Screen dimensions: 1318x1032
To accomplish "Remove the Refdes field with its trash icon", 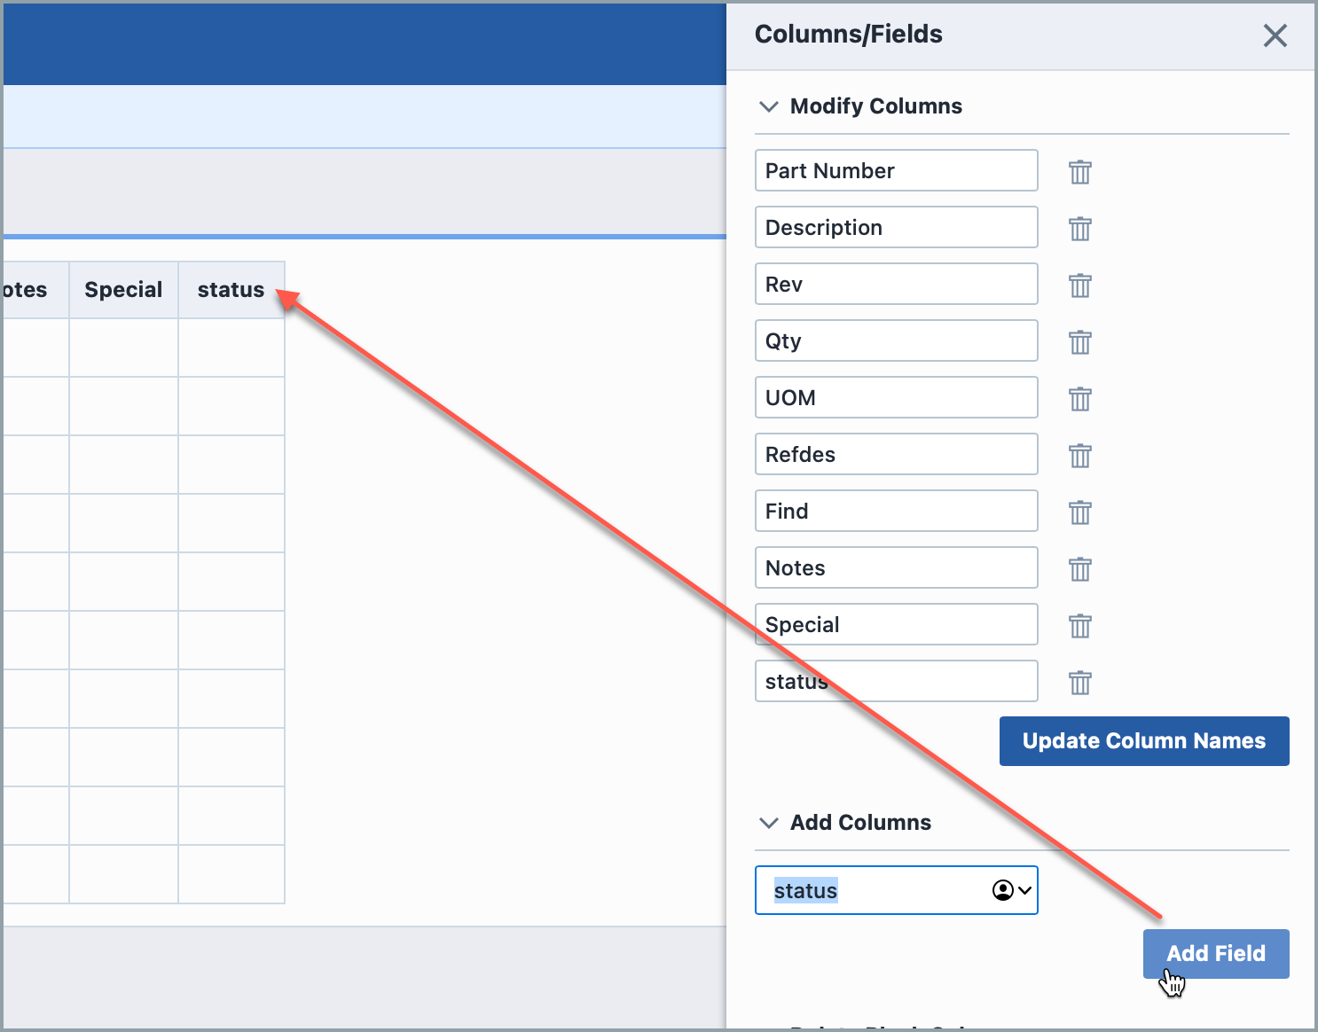I will click(x=1079, y=456).
